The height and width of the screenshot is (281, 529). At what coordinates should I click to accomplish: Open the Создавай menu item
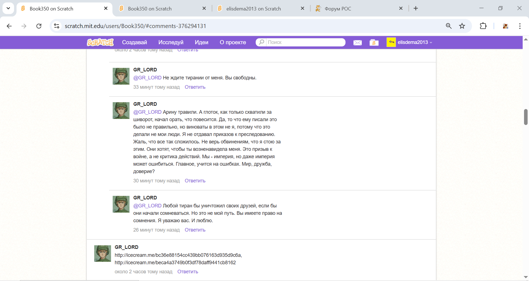tap(134, 42)
